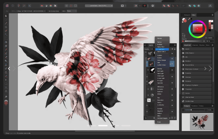Toggle visibility of the topmost wing layer

(172, 54)
